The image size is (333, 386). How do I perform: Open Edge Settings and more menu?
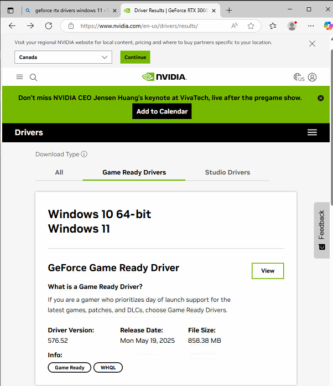(x=311, y=25)
